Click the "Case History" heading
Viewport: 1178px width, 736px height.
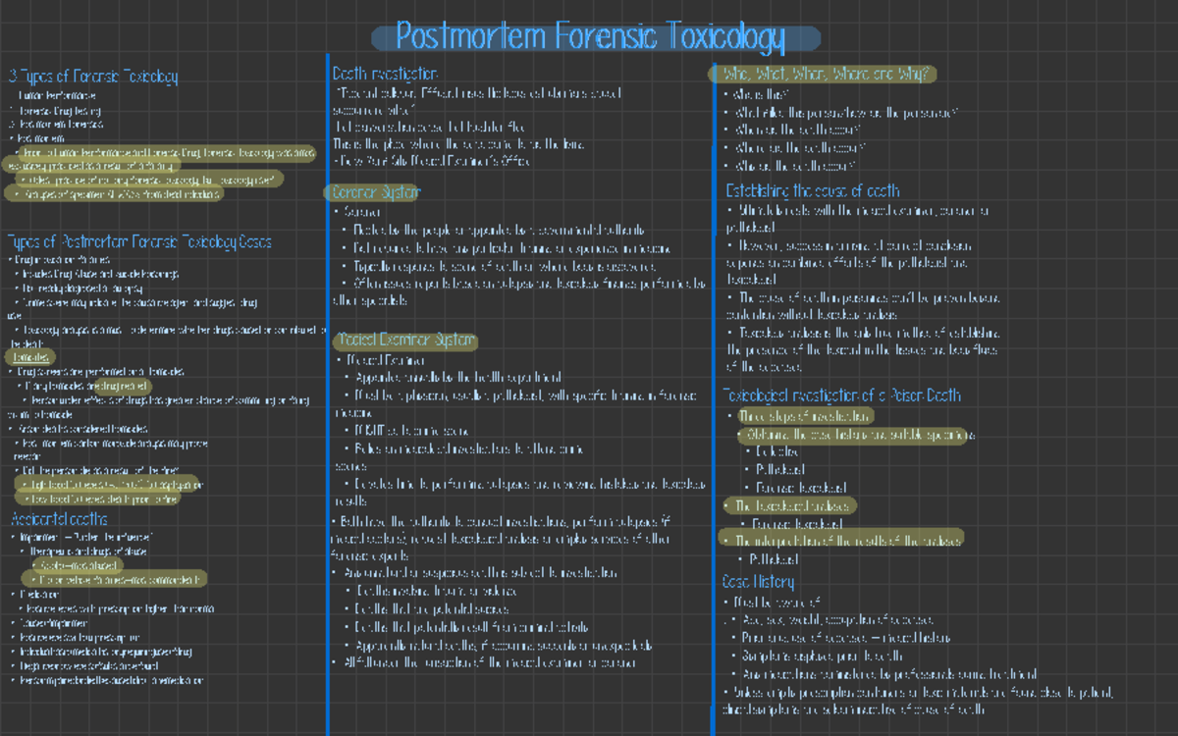[x=759, y=582]
